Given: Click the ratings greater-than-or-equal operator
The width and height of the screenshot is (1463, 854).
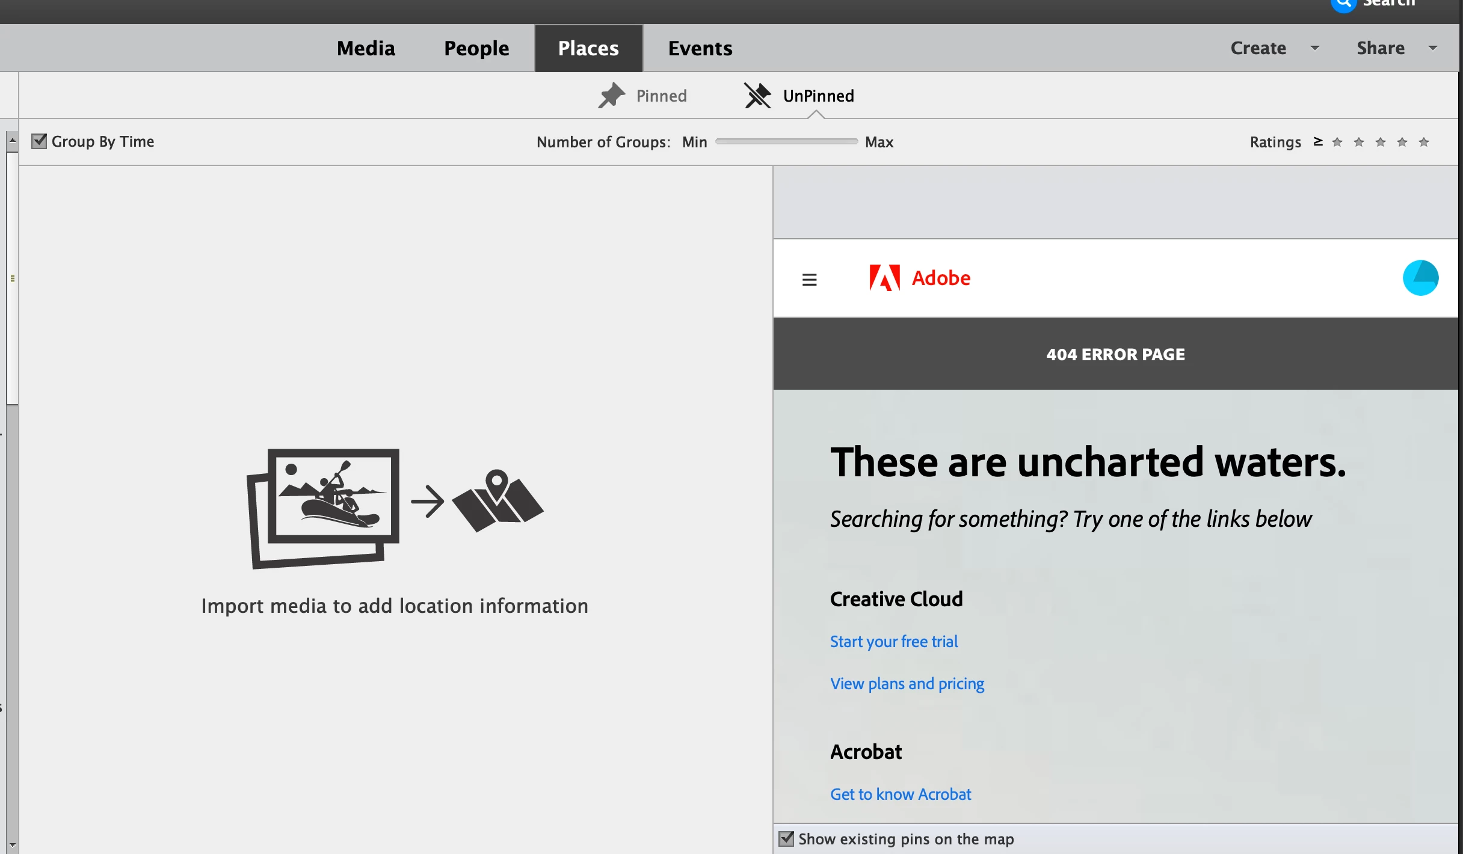Looking at the screenshot, I should (x=1318, y=141).
